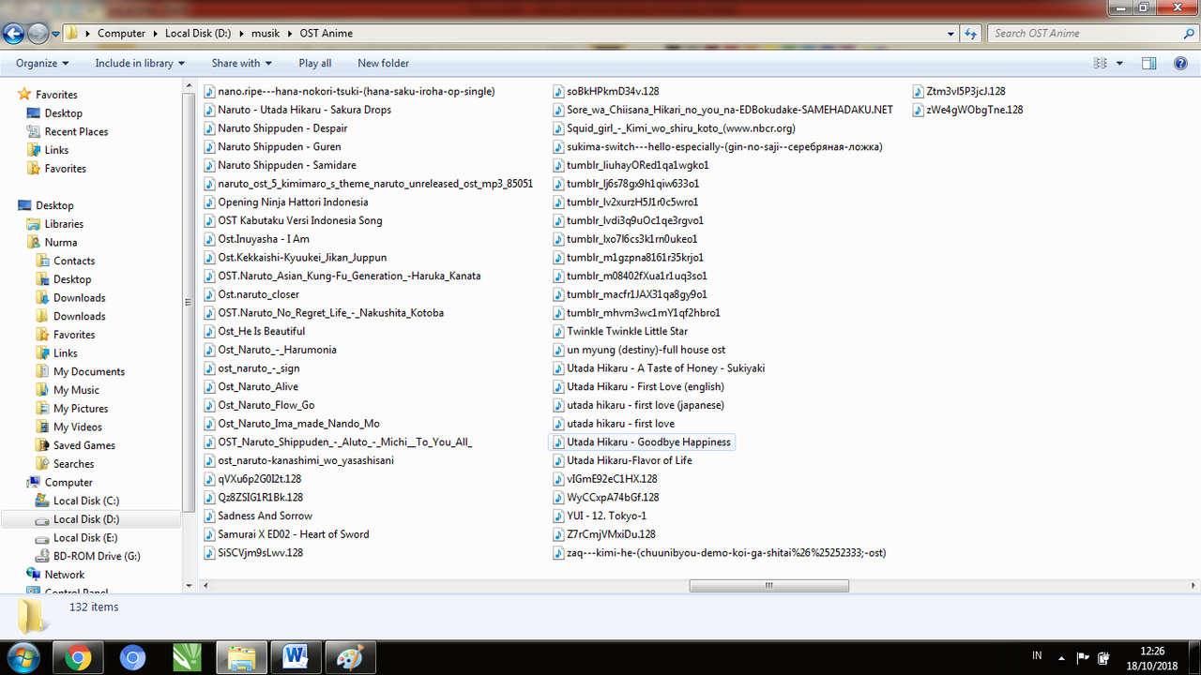Open the Organize dropdown menu
This screenshot has height=675, width=1201.
pyautogui.click(x=42, y=63)
